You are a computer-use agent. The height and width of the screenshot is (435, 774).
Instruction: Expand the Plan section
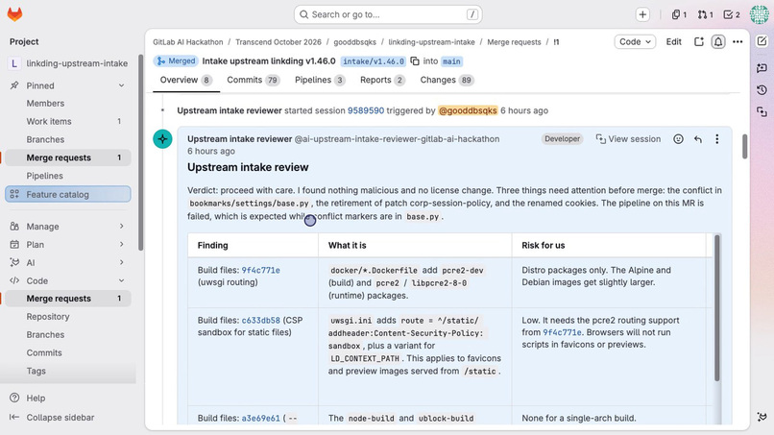click(x=68, y=245)
